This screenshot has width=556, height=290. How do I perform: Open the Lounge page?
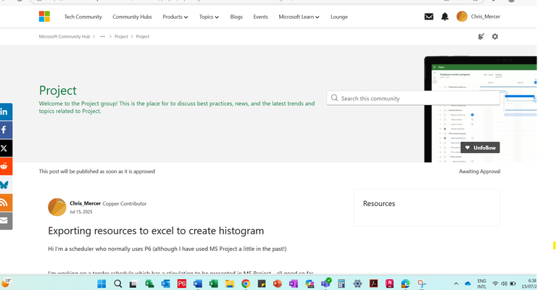click(x=339, y=17)
